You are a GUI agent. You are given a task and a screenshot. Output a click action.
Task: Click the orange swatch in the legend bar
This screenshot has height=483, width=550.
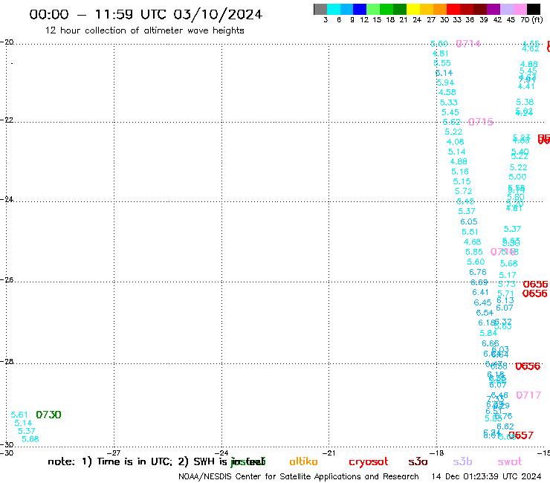coord(440,9)
